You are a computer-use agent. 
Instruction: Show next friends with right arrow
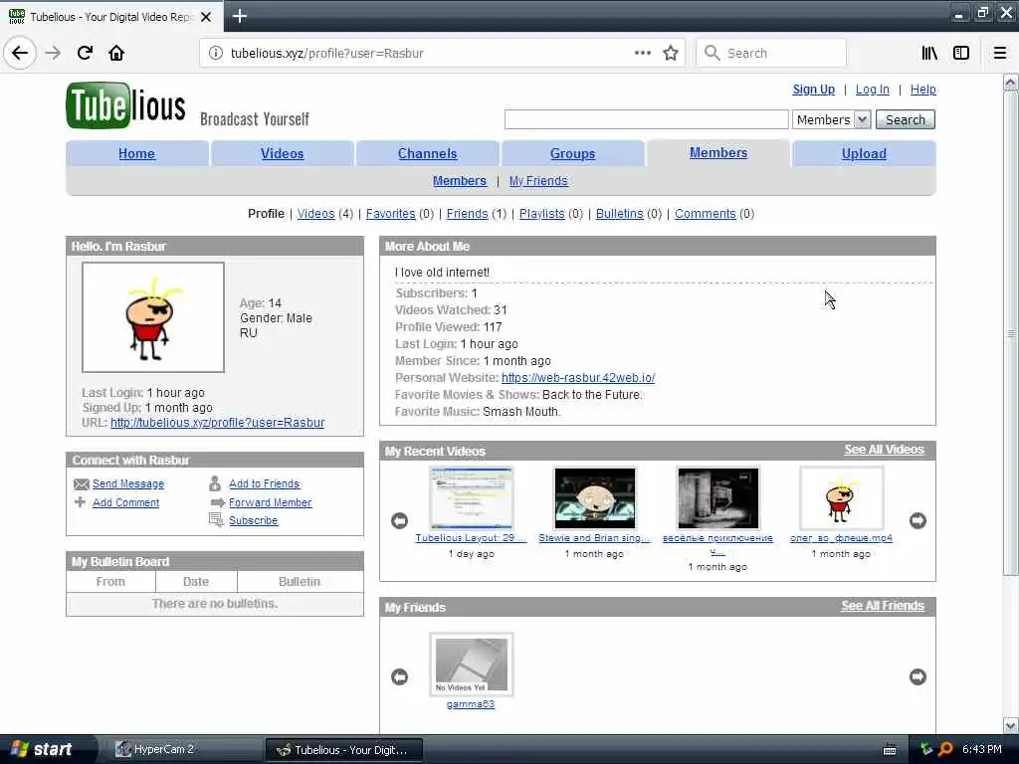pyautogui.click(x=917, y=676)
